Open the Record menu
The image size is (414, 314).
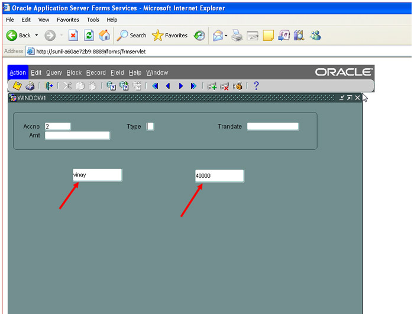point(96,72)
